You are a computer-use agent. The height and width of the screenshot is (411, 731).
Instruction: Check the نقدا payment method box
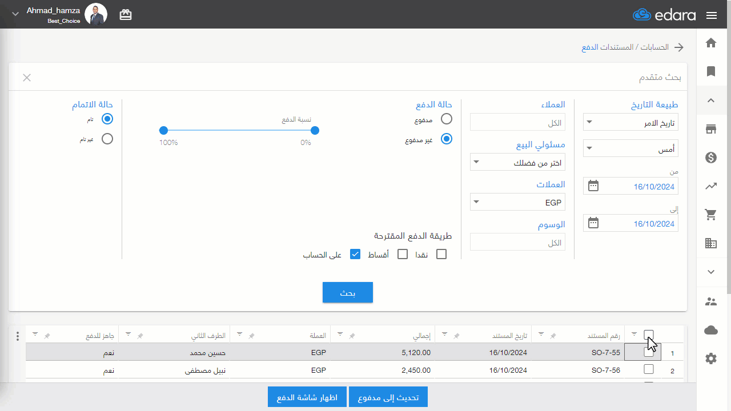pyautogui.click(x=441, y=254)
